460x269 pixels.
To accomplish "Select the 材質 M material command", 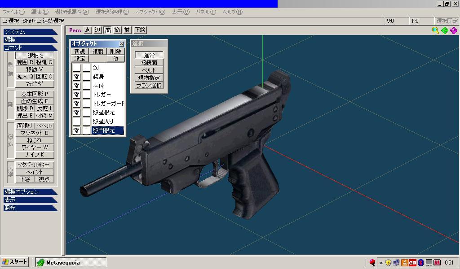I will point(44,116).
